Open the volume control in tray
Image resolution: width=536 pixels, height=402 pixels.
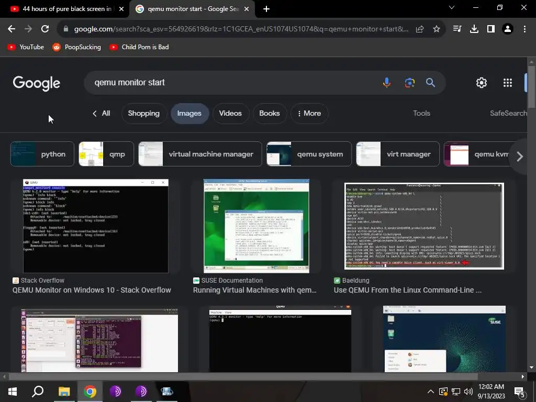[468, 392]
